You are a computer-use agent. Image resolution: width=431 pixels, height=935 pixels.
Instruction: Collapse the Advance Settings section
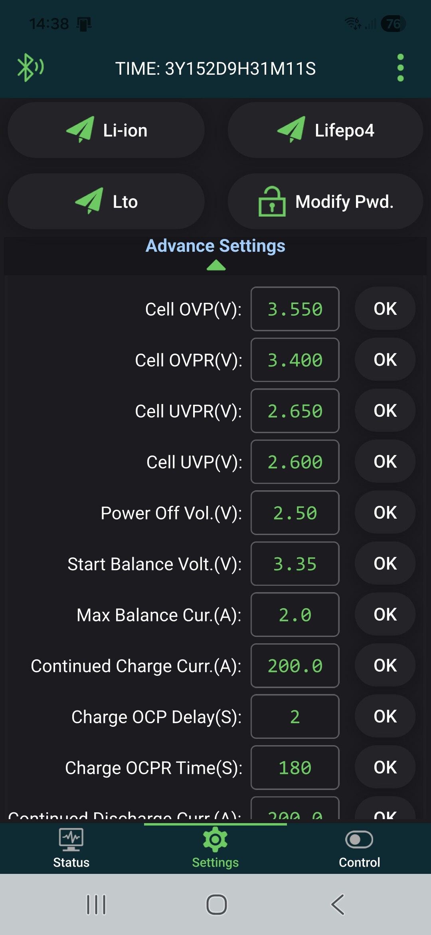(215, 246)
